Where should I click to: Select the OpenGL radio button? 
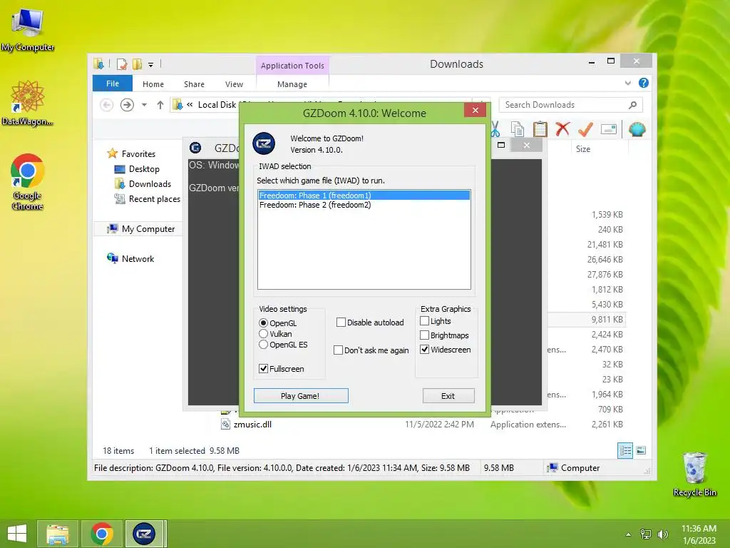point(264,323)
